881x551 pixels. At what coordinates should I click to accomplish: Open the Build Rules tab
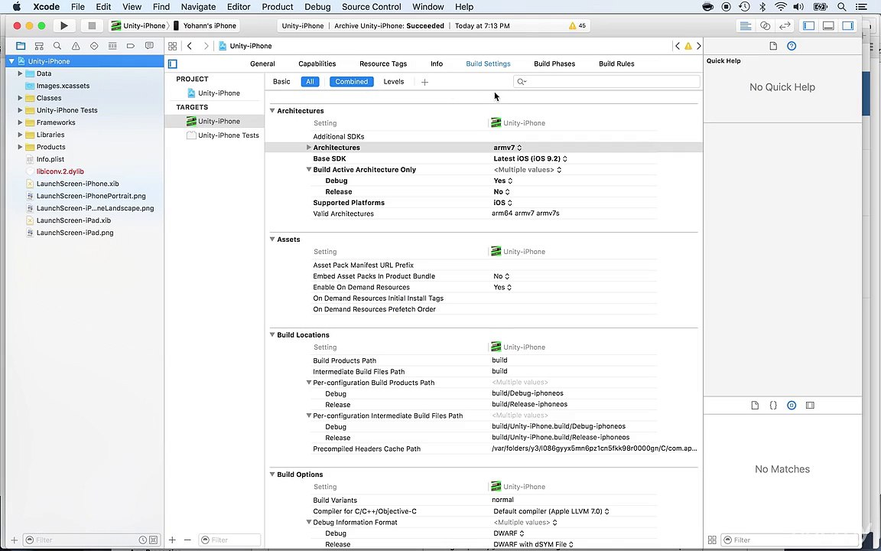[x=616, y=64]
